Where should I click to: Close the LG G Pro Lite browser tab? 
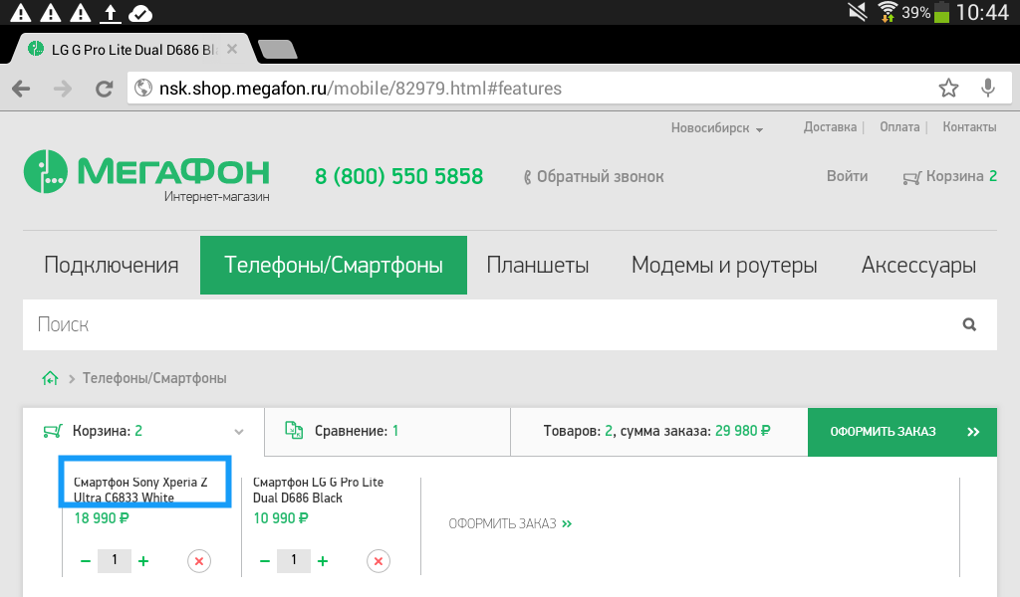[232, 49]
